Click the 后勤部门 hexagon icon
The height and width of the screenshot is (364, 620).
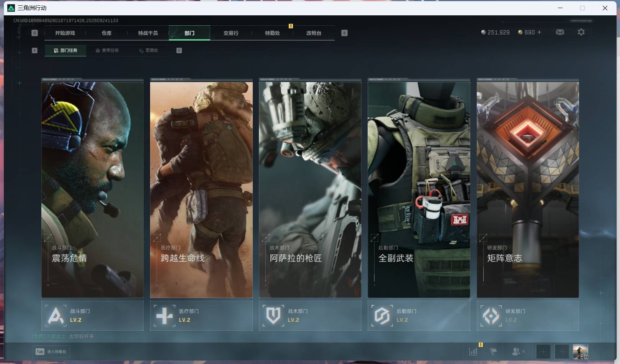coord(382,316)
